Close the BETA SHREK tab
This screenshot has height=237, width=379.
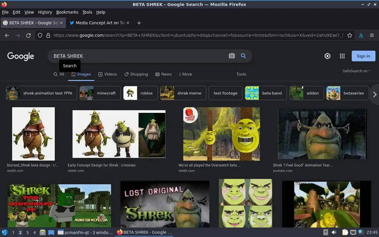coord(61,23)
